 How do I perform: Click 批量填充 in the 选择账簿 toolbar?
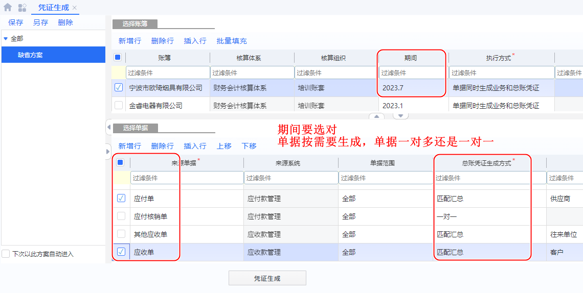pyautogui.click(x=231, y=41)
